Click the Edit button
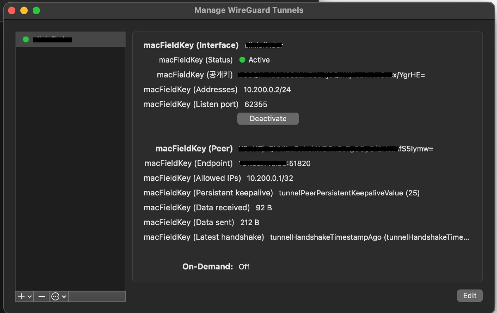 (470, 295)
